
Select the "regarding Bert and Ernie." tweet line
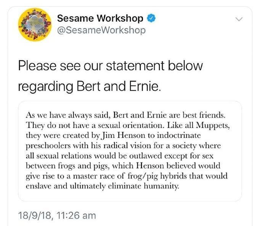pyautogui.click(x=90, y=86)
